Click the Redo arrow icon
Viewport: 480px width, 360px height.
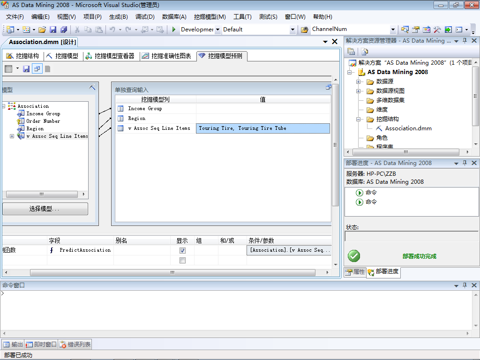(x=128, y=30)
